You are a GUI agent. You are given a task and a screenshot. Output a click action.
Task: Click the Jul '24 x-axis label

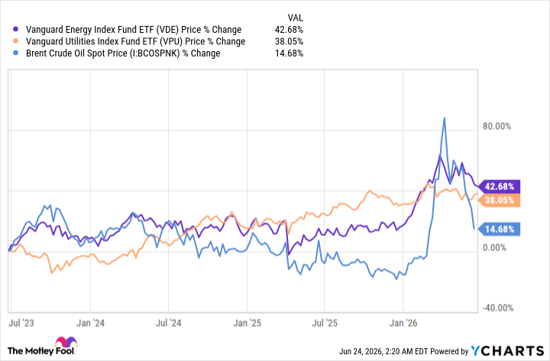click(168, 323)
